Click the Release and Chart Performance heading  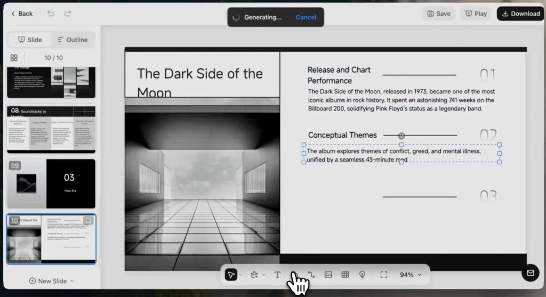point(339,75)
